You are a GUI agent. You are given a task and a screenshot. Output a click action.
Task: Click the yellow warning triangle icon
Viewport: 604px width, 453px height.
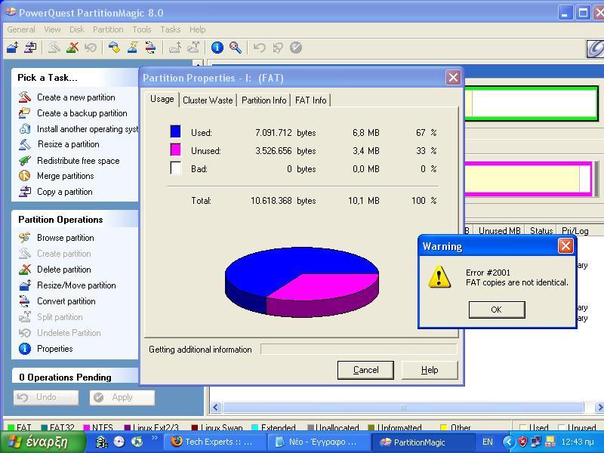pos(439,277)
